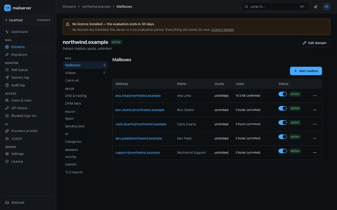337x210 pixels.
Task: Open the Catch-all section
Action: coord(85,80)
